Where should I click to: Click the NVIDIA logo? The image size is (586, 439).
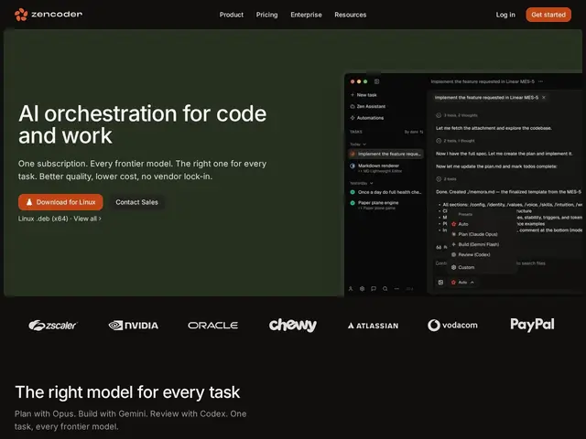click(134, 326)
